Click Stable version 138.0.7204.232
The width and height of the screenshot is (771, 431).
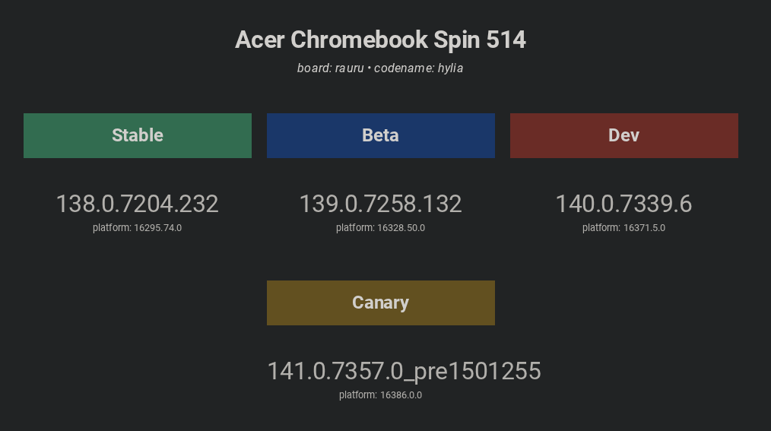[x=137, y=204]
